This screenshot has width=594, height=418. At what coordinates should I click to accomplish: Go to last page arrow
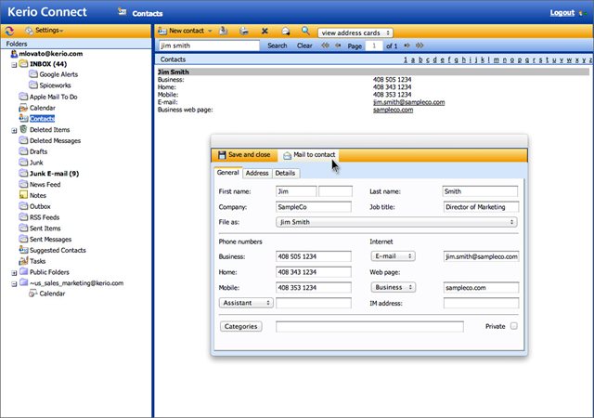pos(420,46)
